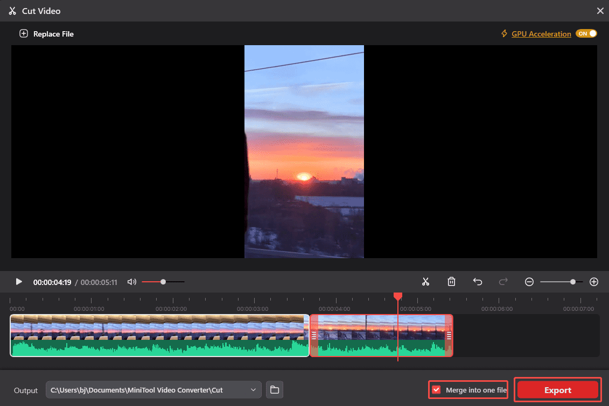Play the video preview
The width and height of the screenshot is (609, 406).
tap(19, 282)
